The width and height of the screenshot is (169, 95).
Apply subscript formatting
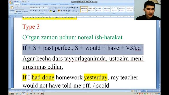[42, 11]
